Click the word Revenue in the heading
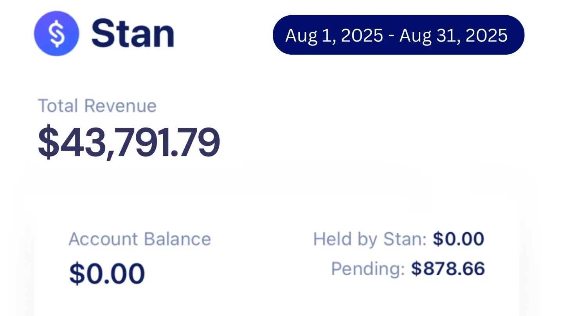 click(x=120, y=106)
